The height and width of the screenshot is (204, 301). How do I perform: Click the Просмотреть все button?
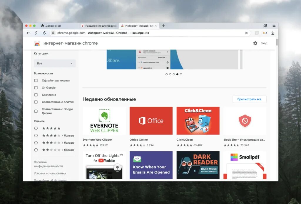pos(249,99)
